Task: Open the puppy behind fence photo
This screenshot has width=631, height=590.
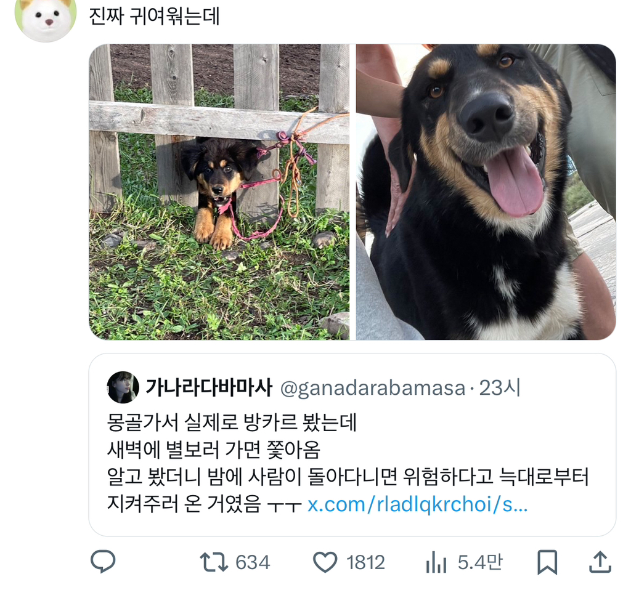Action: pos(219,192)
